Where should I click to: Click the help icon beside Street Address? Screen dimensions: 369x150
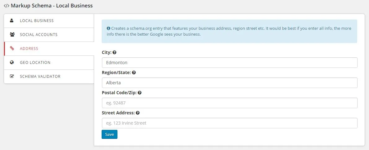[138, 113]
